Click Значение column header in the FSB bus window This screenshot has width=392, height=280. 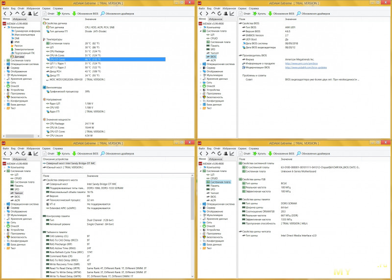tap(287, 159)
